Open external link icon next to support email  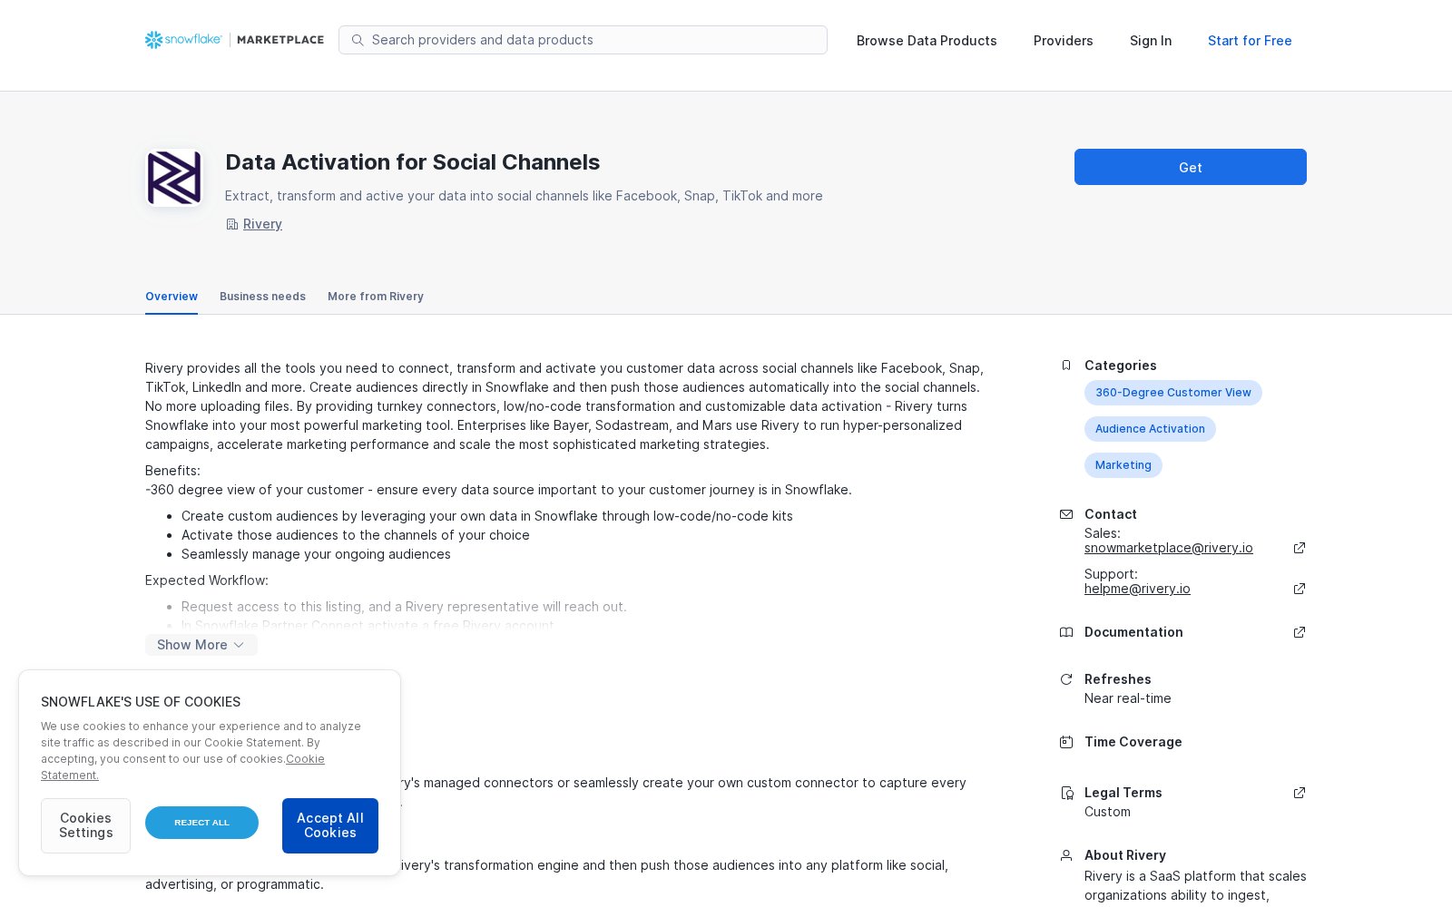1300,589
